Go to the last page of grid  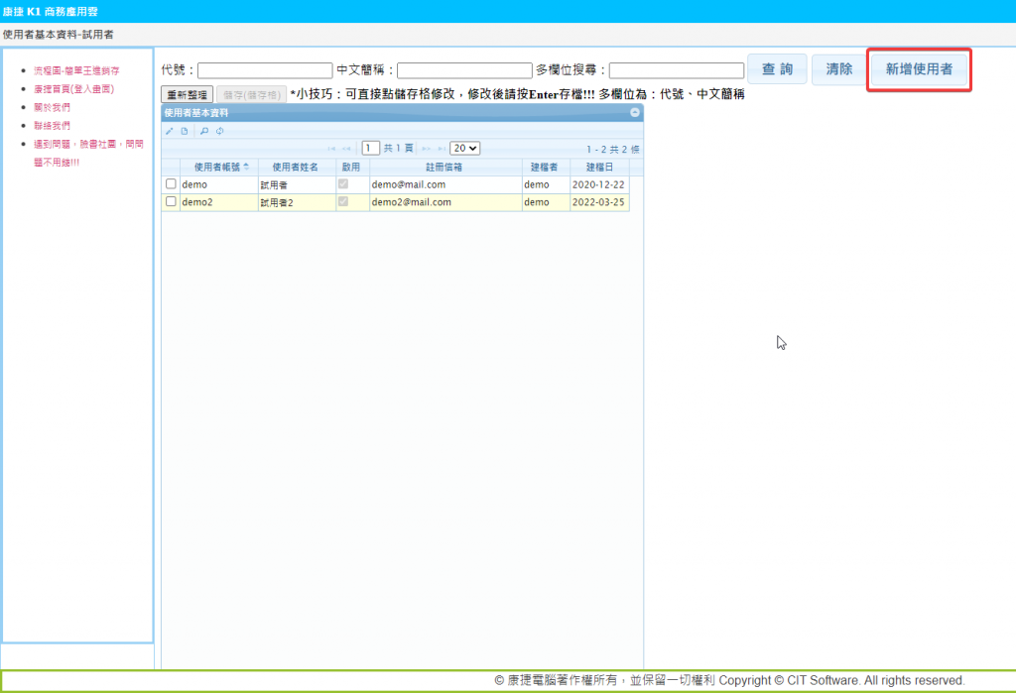tap(440, 149)
